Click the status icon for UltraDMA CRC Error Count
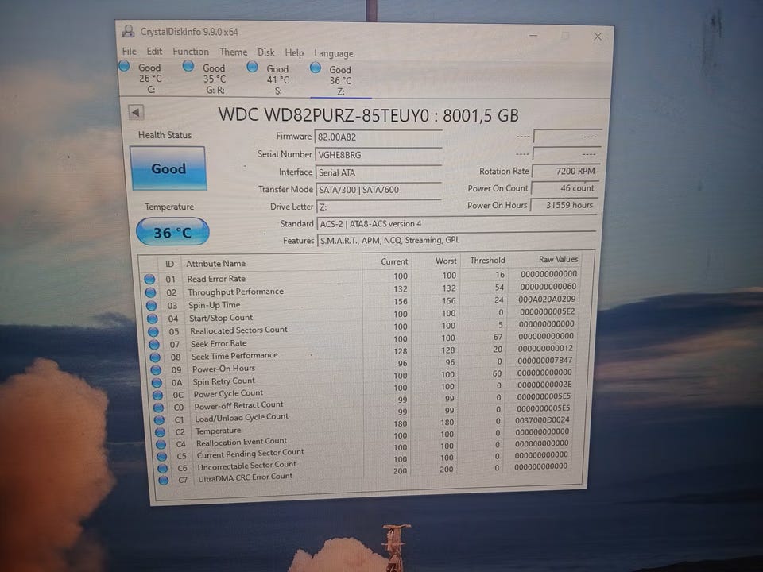The width and height of the screenshot is (763, 572). pyautogui.click(x=164, y=480)
